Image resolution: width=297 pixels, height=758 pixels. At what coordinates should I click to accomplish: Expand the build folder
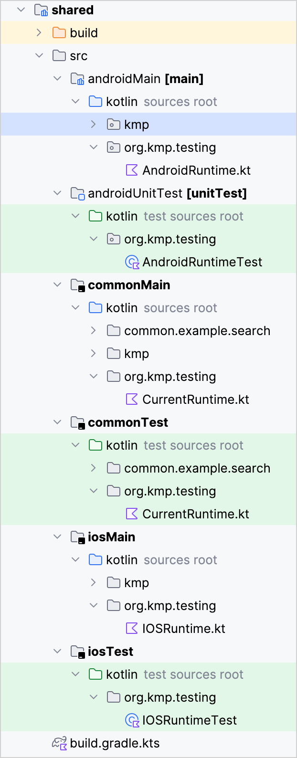click(x=39, y=33)
